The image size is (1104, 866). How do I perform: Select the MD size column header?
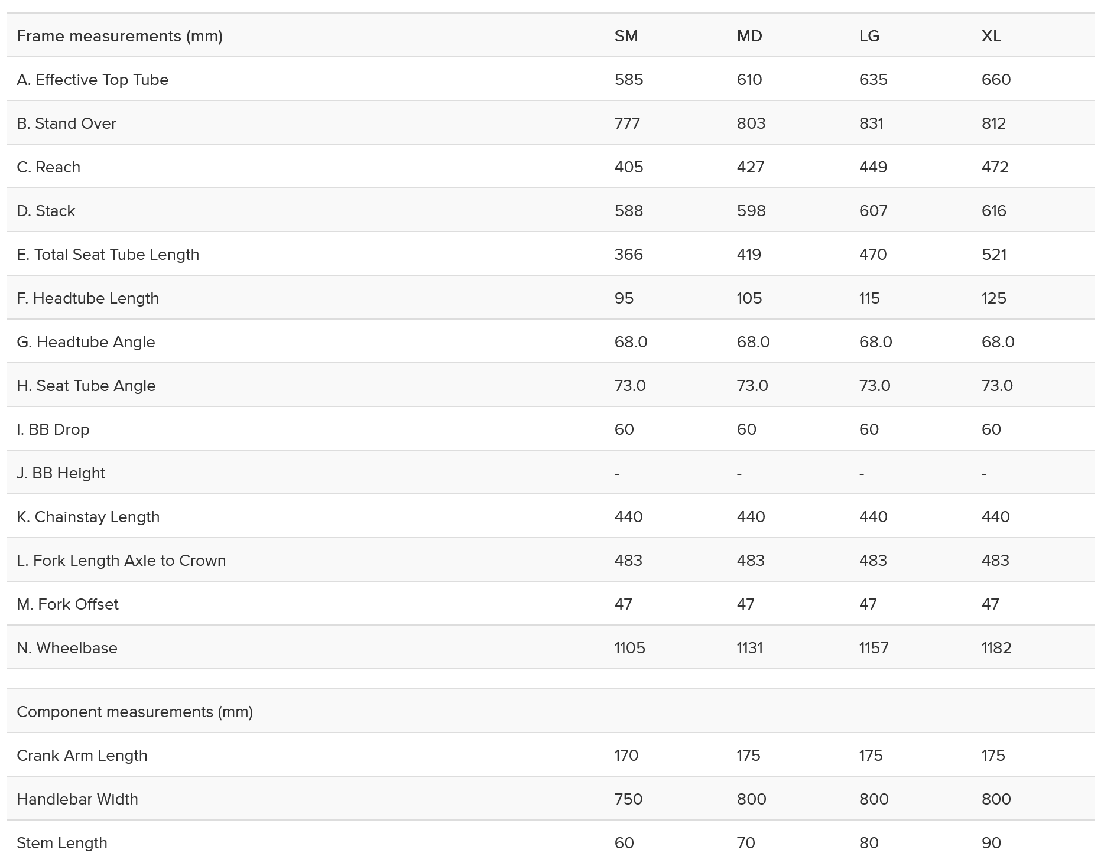(749, 36)
